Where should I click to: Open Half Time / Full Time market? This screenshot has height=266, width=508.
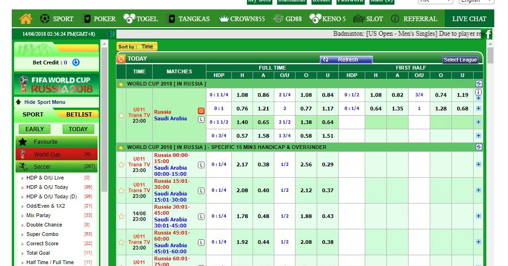pyautogui.click(x=50, y=262)
